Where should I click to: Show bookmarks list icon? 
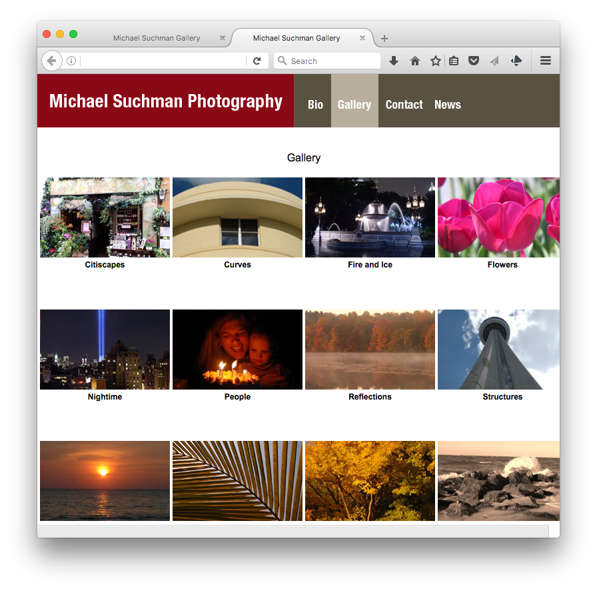tap(454, 61)
